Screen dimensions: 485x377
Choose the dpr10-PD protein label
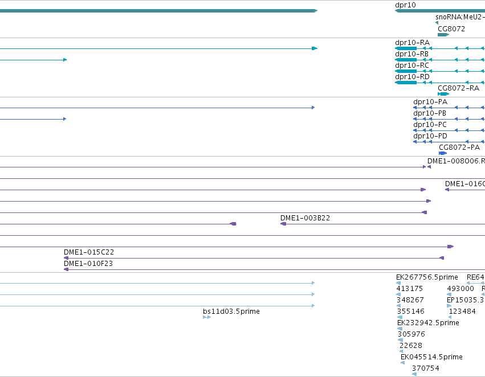click(430, 136)
